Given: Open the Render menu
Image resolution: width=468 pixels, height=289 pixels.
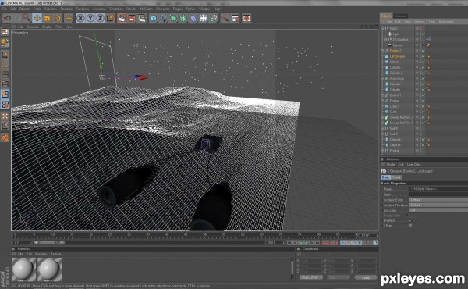Looking at the screenshot, I should click(x=131, y=9).
